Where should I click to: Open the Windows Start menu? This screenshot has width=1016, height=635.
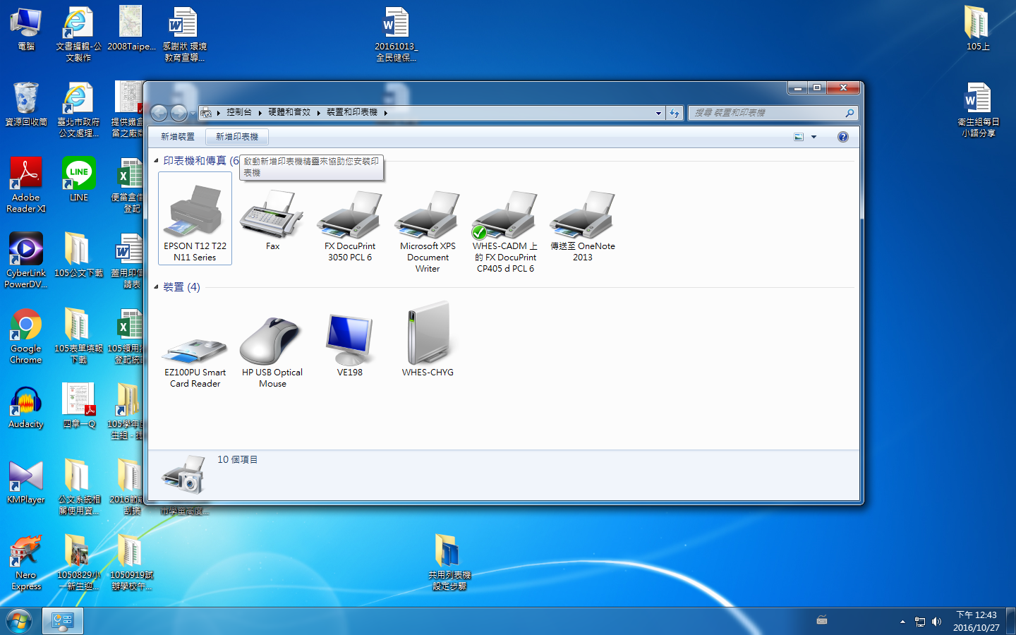click(x=19, y=621)
